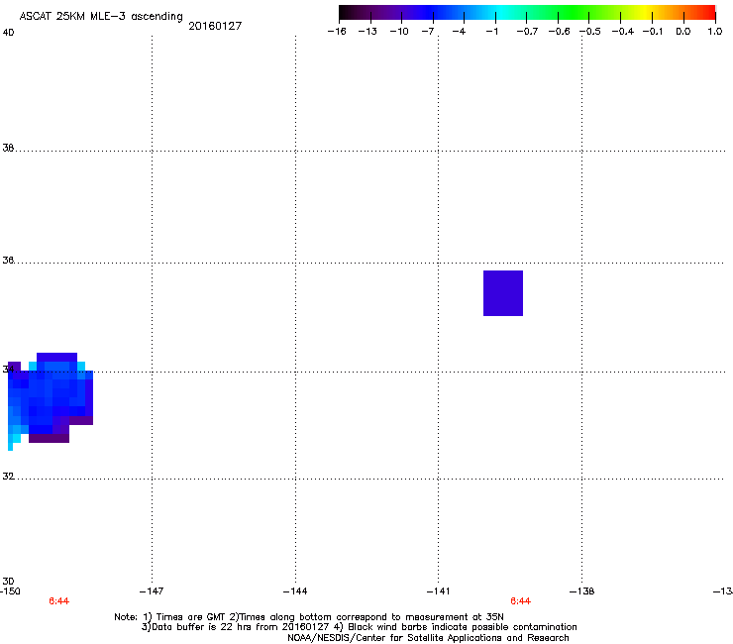The image size is (733, 644).
Task: Click the 1.0 label ending the color scale
Action: pyautogui.click(x=715, y=32)
